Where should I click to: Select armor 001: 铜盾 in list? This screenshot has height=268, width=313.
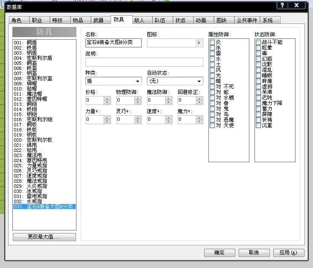[44, 43]
